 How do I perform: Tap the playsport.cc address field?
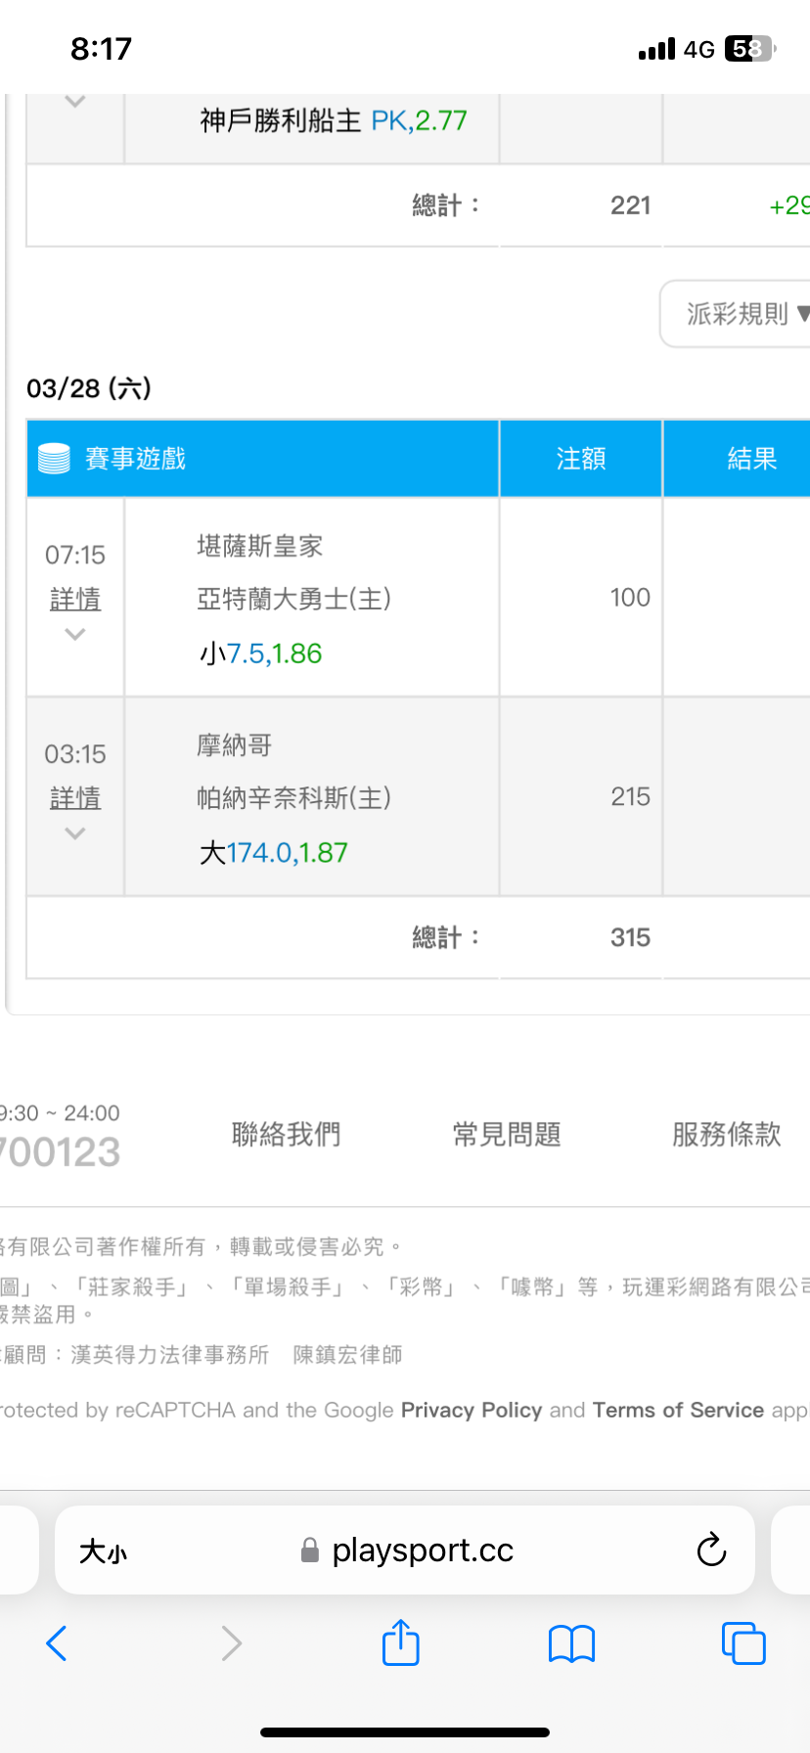pyautogui.click(x=423, y=1551)
